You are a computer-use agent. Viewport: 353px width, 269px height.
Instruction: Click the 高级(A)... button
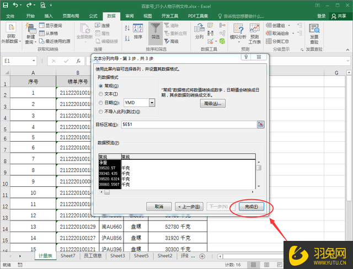click(212, 104)
